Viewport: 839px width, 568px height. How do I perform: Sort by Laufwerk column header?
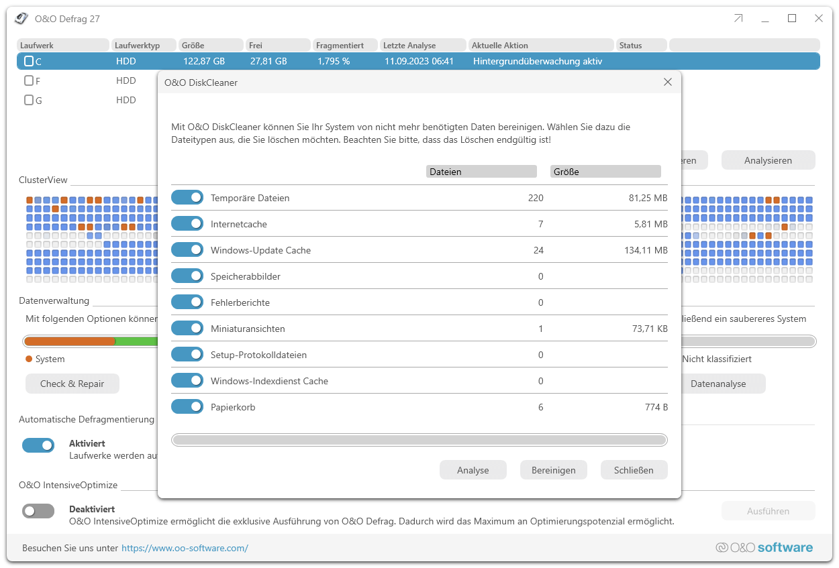[63, 45]
